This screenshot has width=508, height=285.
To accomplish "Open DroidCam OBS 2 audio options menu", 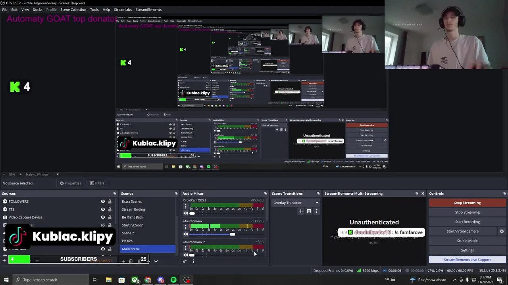I will coord(185,207).
